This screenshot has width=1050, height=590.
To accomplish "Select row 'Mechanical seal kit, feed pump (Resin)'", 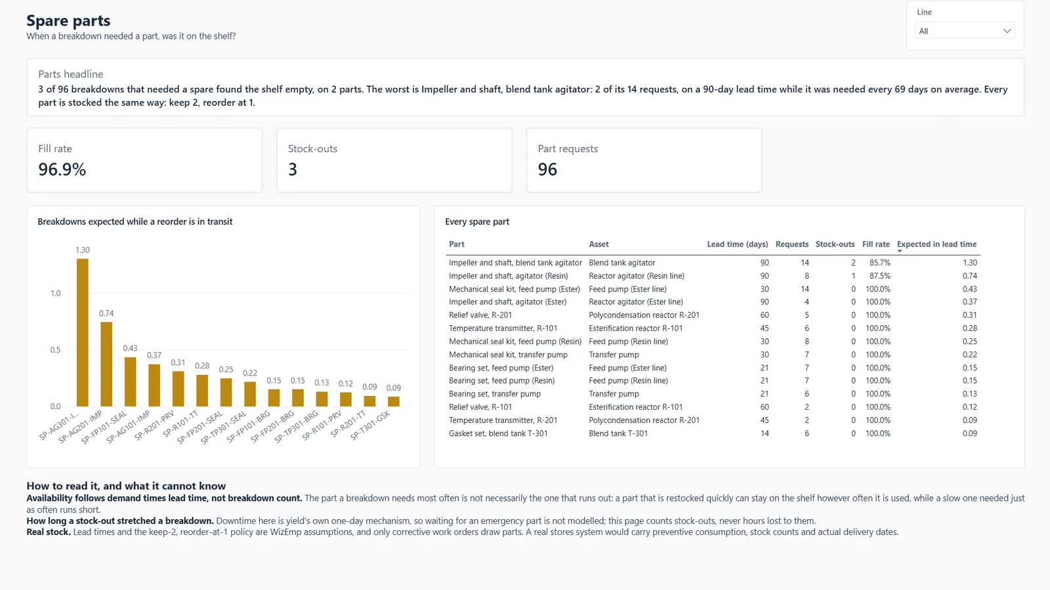I will (713, 342).
